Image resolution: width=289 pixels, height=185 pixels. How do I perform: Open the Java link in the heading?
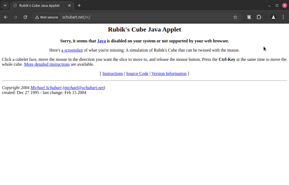click(x=101, y=41)
